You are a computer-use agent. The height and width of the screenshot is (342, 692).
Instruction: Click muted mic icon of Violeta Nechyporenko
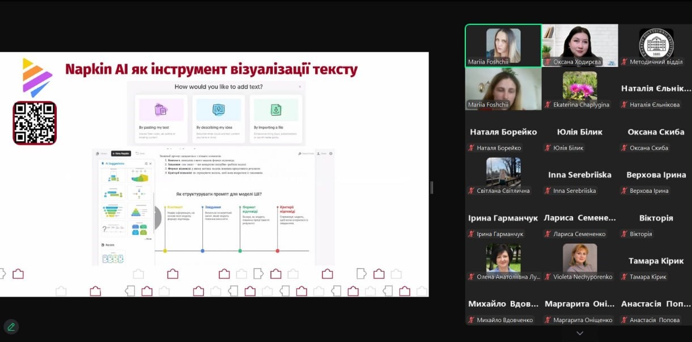pos(548,277)
